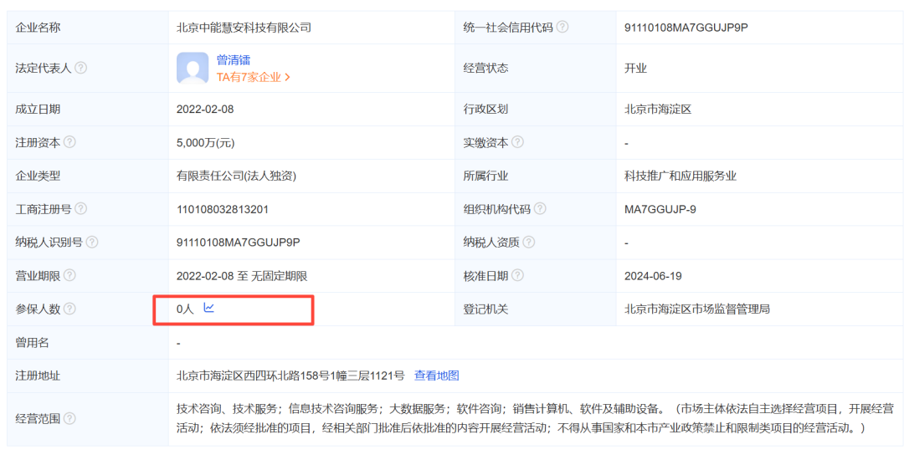
Task: Click the 经营范围 description text
Action: [535, 418]
